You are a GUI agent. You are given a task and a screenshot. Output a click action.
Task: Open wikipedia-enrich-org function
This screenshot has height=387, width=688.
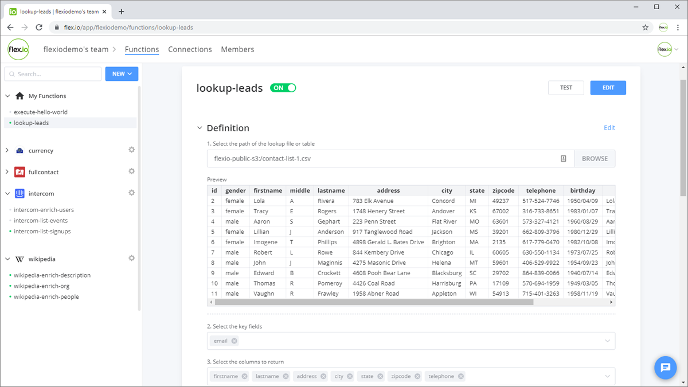point(42,286)
